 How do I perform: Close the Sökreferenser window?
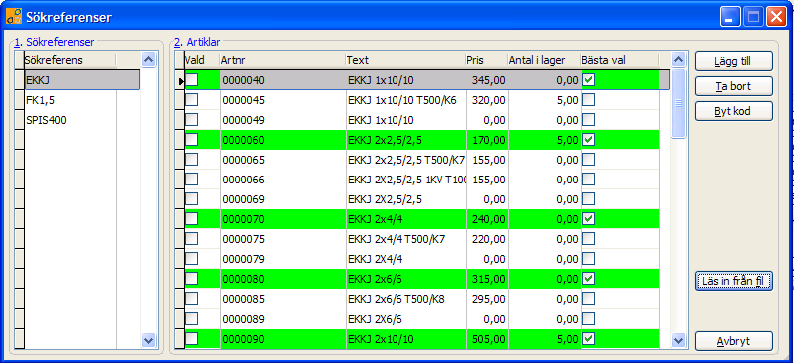click(x=776, y=17)
